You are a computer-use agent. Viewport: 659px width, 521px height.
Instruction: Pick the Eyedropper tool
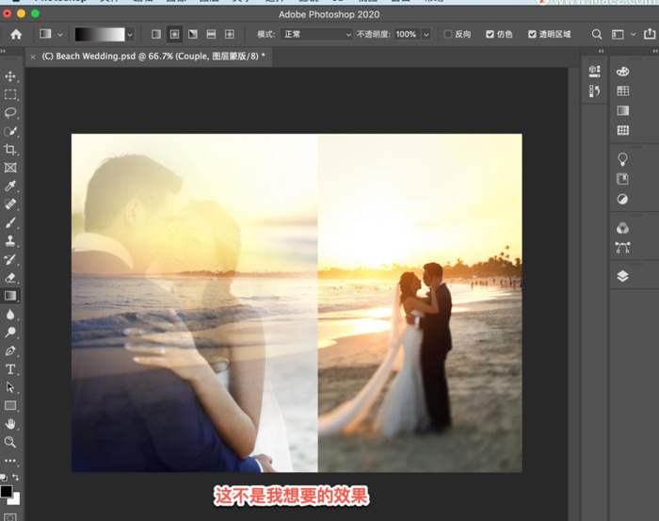coord(10,187)
